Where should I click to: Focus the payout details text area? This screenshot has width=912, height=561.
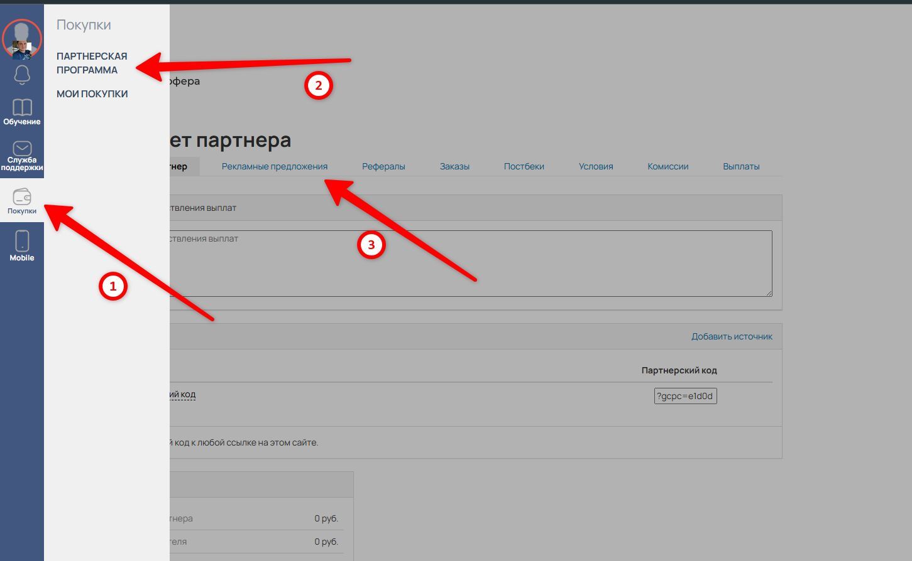click(471, 264)
